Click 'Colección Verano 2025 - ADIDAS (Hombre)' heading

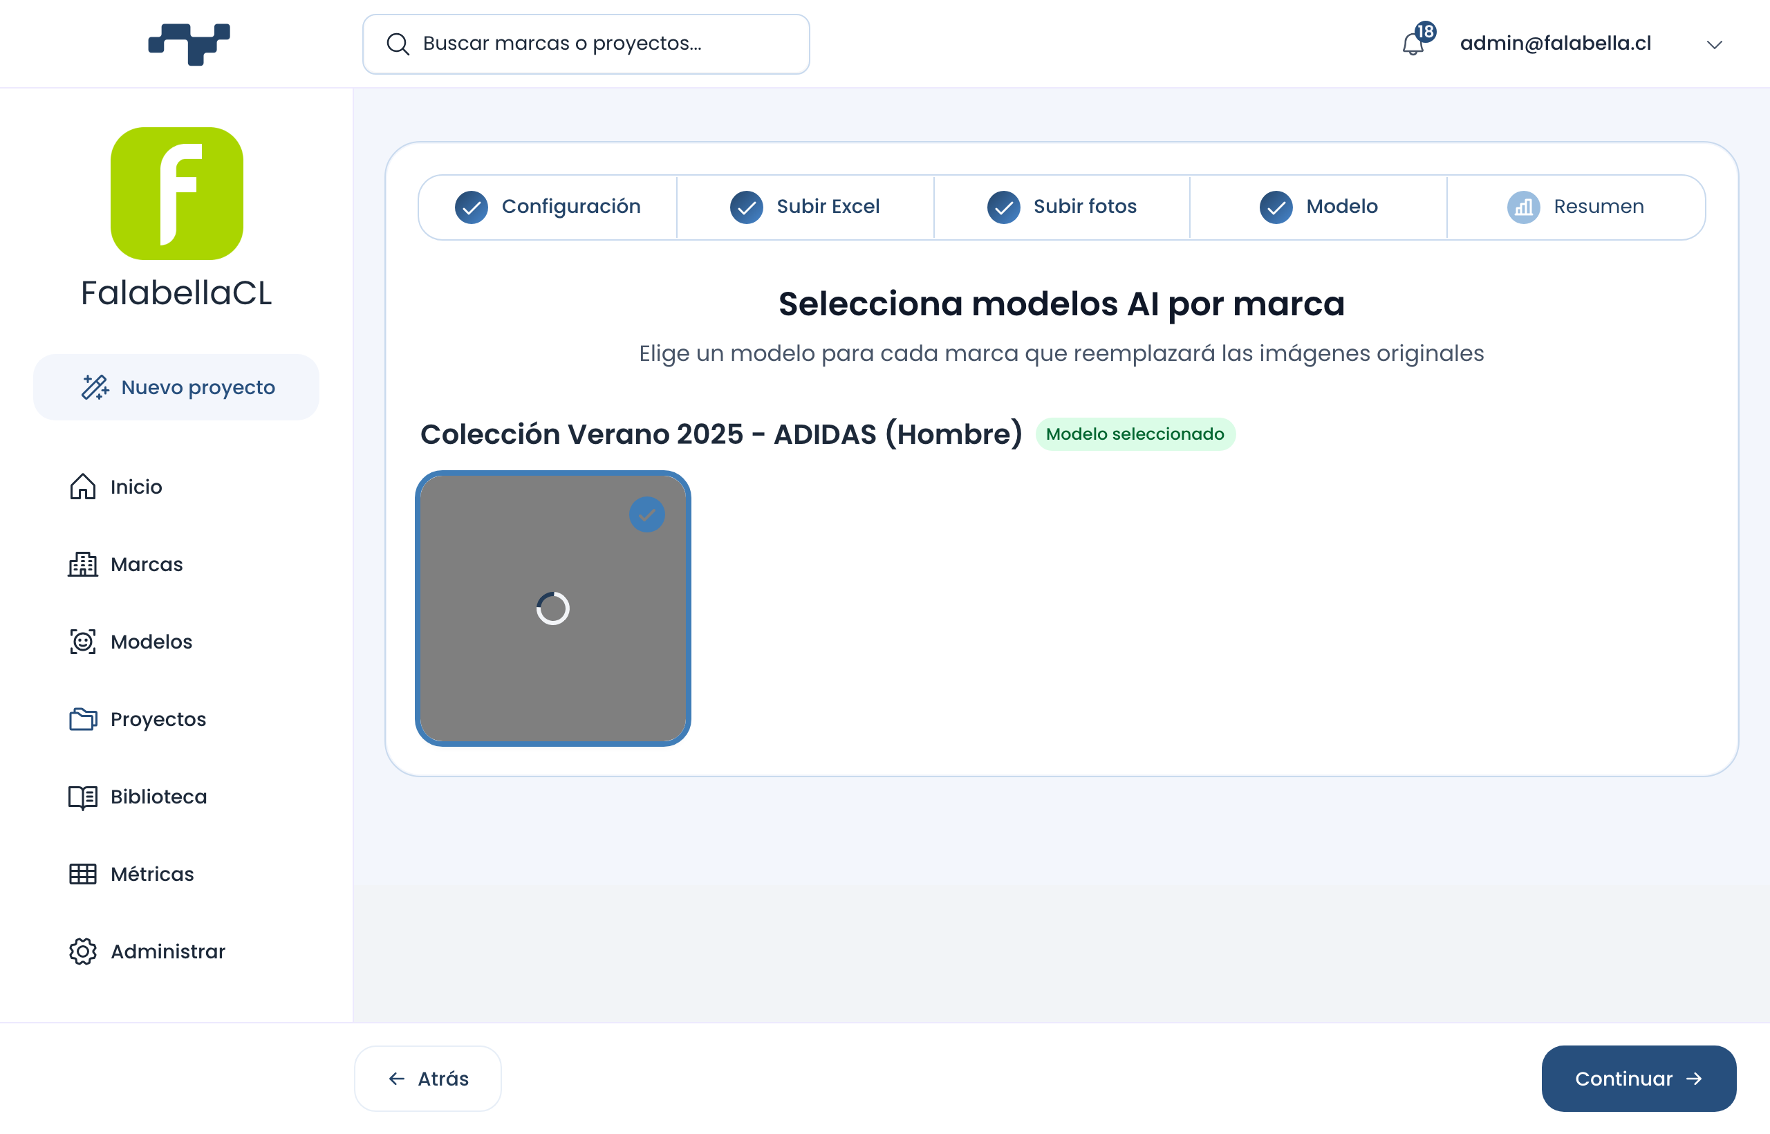coord(721,434)
